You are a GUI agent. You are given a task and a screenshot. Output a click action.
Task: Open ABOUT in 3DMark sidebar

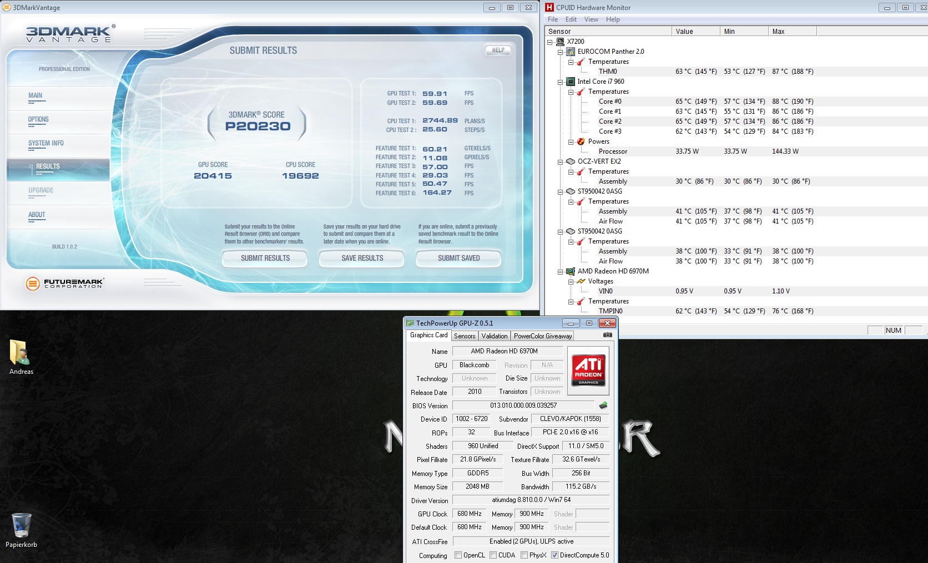click(37, 215)
